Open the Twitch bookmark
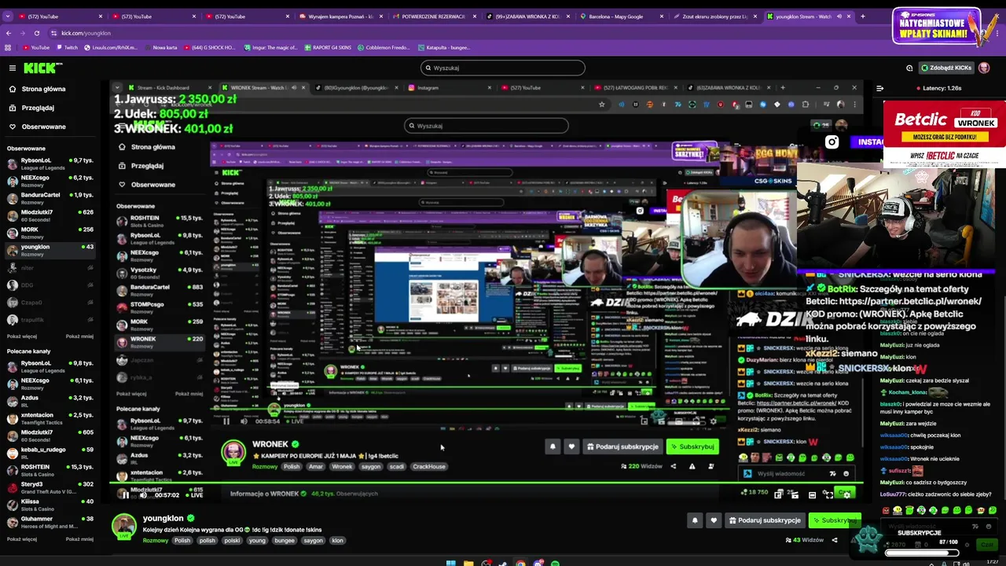The image size is (1006, 566). click(67, 47)
